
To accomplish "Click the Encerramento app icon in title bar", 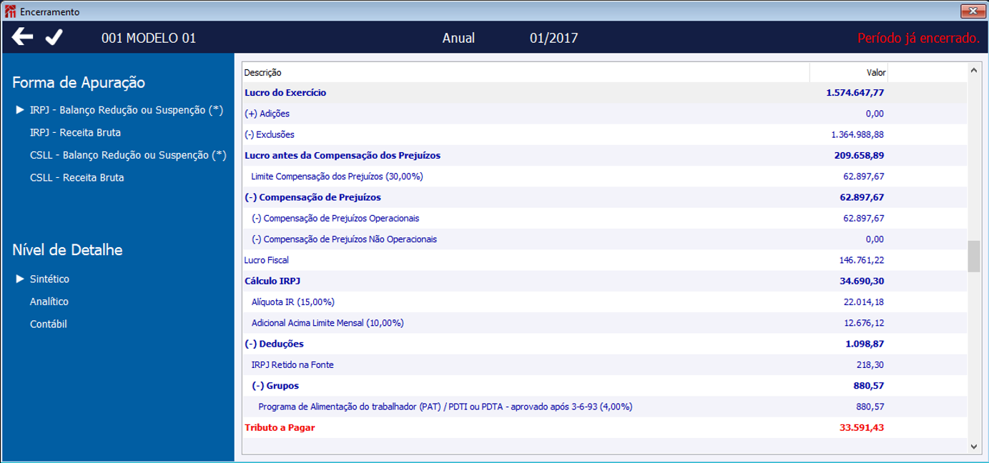I will tap(9, 11).
